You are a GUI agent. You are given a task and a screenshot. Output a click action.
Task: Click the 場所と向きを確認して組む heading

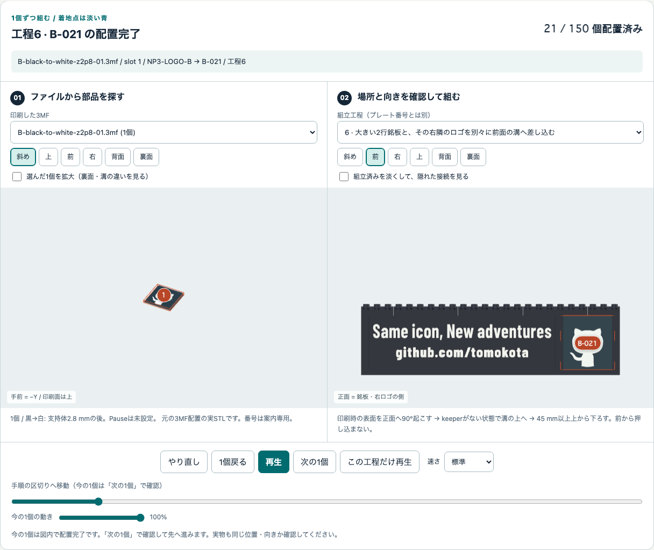click(x=409, y=97)
